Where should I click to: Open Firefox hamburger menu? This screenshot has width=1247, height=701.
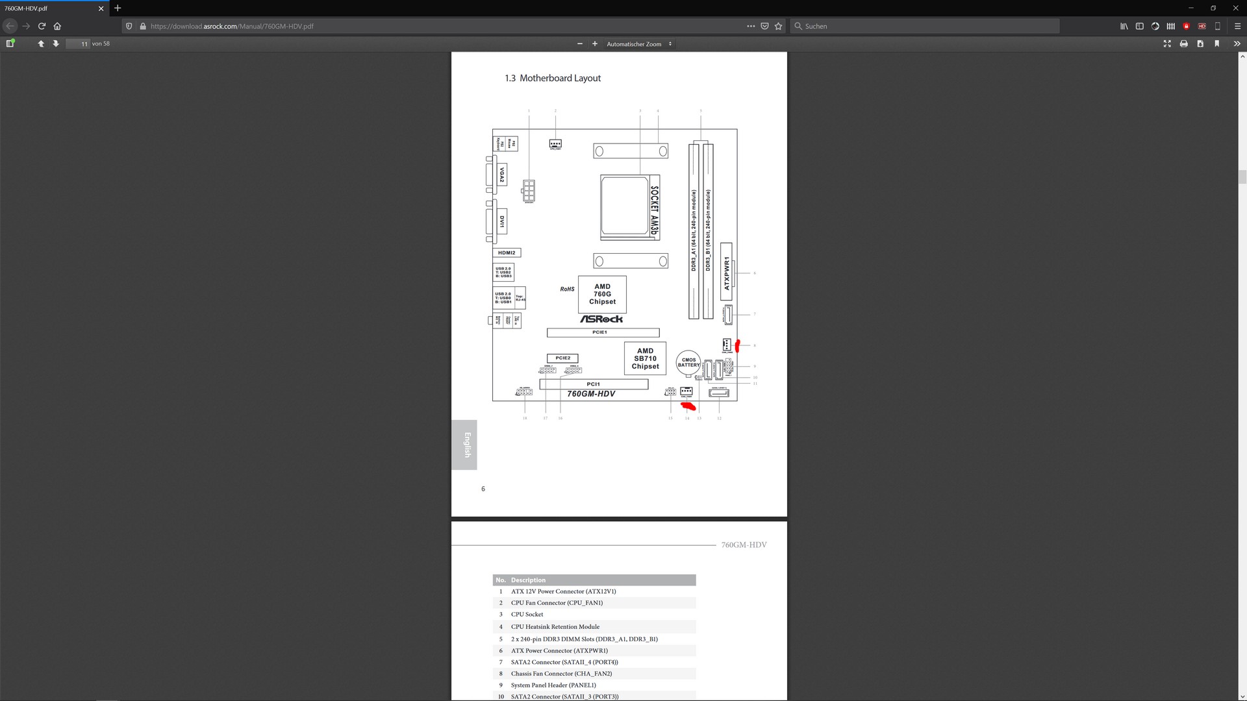[1237, 26]
